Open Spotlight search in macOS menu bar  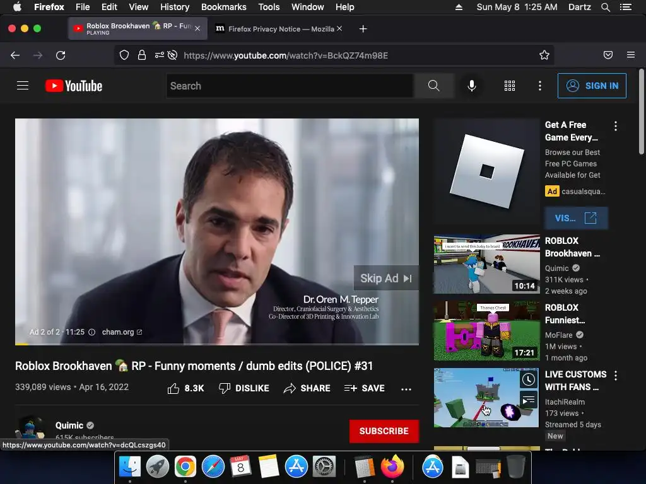coord(605,7)
